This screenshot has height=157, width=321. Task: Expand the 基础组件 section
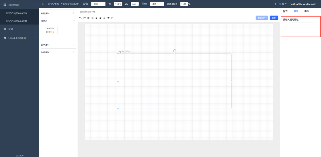58,13
